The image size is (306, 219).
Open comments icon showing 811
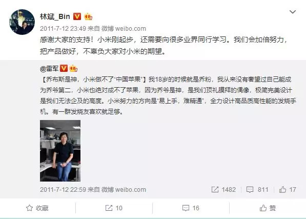tap(250, 190)
